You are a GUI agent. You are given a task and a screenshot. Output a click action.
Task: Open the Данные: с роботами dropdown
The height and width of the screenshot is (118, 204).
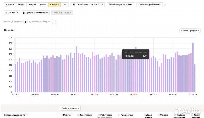click(x=150, y=5)
